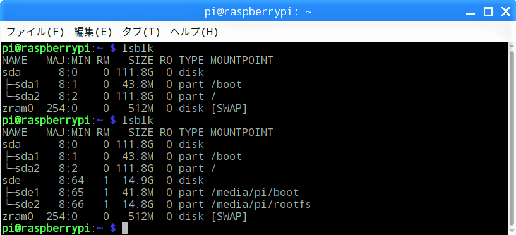
Task: Click the first MOUNTPOINT column header
Action: (x=241, y=60)
